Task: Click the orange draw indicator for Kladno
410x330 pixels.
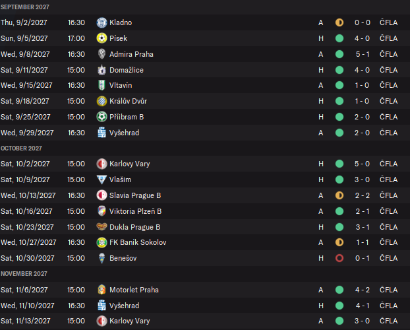Action: (x=339, y=22)
